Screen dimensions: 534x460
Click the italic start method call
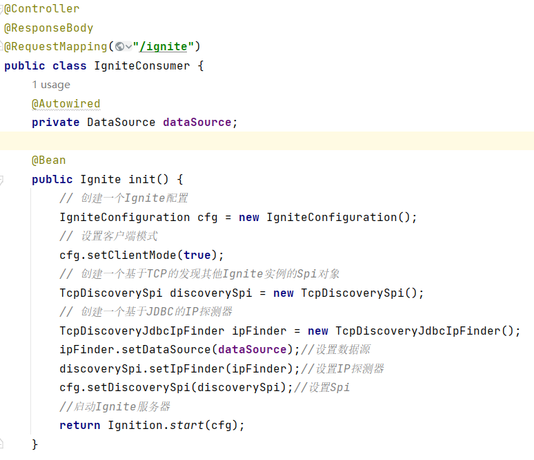point(187,426)
